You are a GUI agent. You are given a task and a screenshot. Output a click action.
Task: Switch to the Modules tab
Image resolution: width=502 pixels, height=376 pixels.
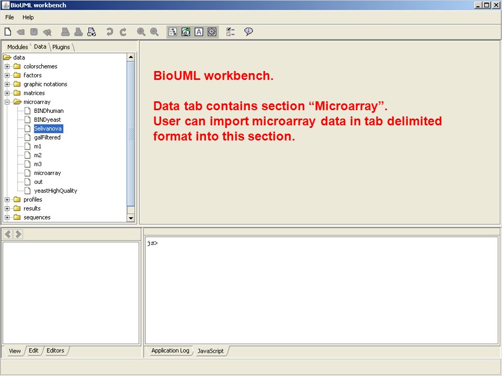[18, 47]
